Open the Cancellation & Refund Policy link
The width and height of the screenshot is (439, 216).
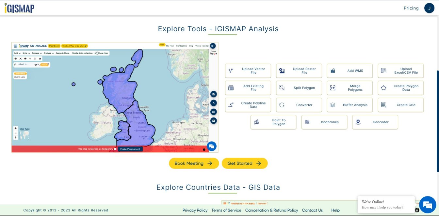pyautogui.click(x=271, y=210)
